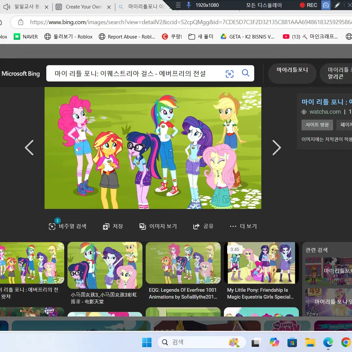Open the NAVER bookmark

point(26,37)
